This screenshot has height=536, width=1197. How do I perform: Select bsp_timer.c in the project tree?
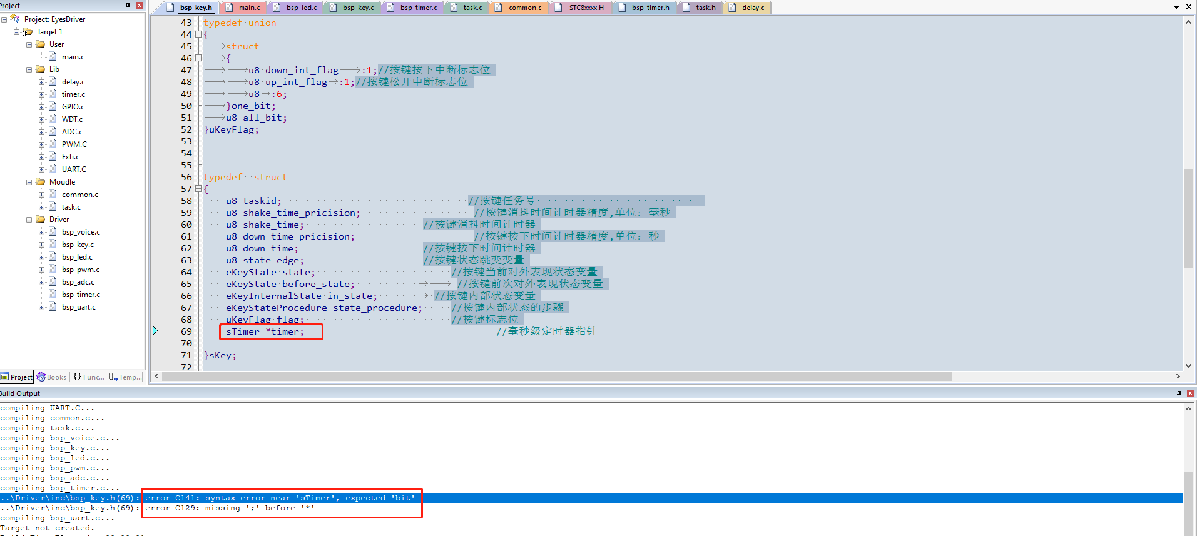pos(81,295)
